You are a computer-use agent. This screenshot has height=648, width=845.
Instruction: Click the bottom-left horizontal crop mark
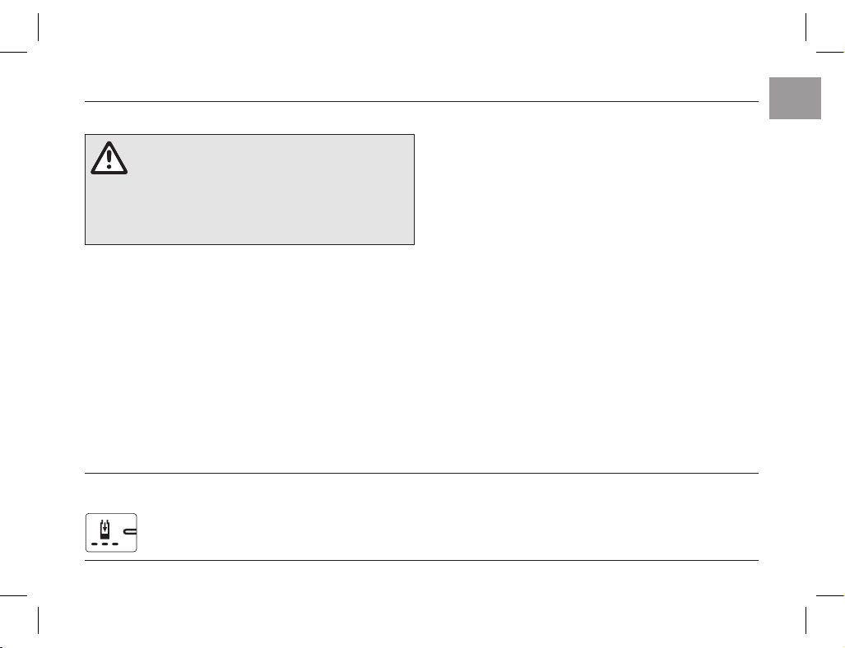coord(13,595)
